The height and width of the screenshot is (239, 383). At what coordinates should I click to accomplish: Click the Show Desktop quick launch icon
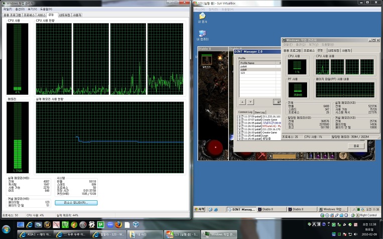(x=21, y=224)
